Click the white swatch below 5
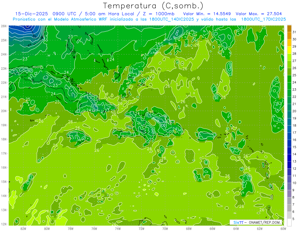 pos(289,222)
